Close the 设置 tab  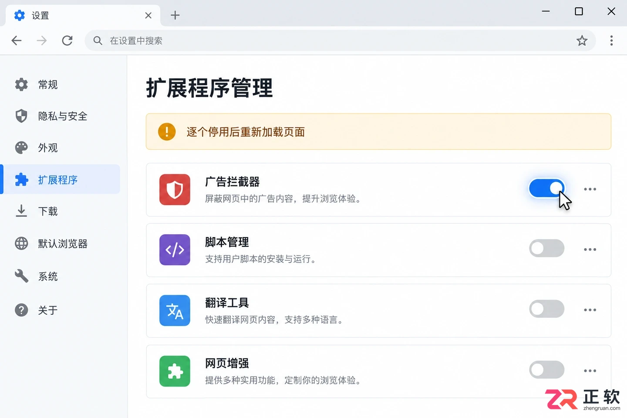pyautogui.click(x=148, y=15)
